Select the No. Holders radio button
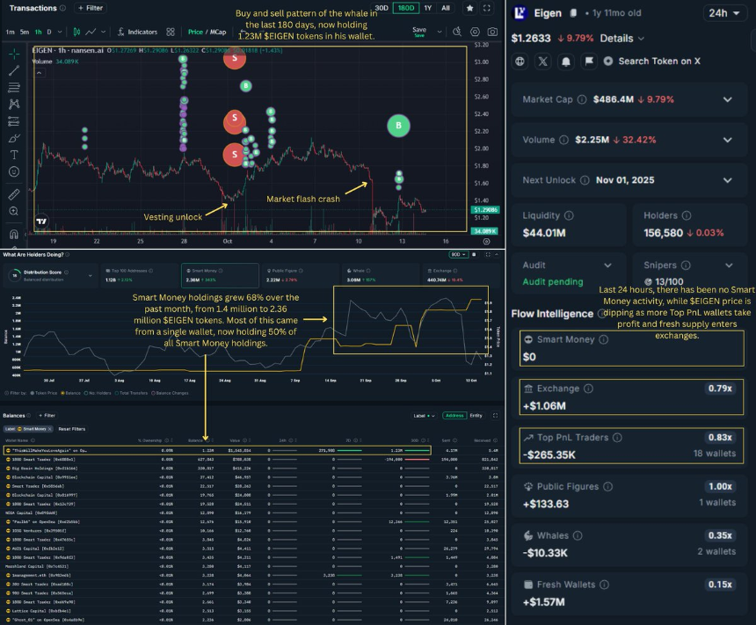 86,393
